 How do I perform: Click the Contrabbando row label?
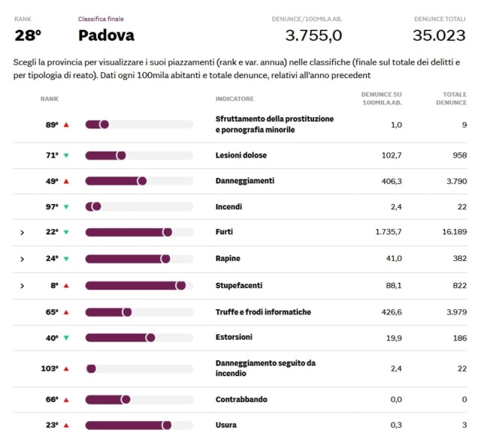(x=241, y=399)
